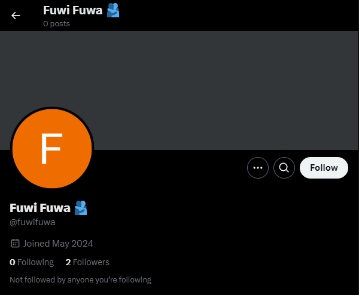Open the orange F profile avatar

[x=52, y=149]
